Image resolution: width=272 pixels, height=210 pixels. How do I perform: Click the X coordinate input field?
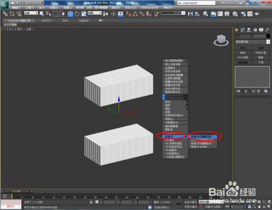[109, 202]
